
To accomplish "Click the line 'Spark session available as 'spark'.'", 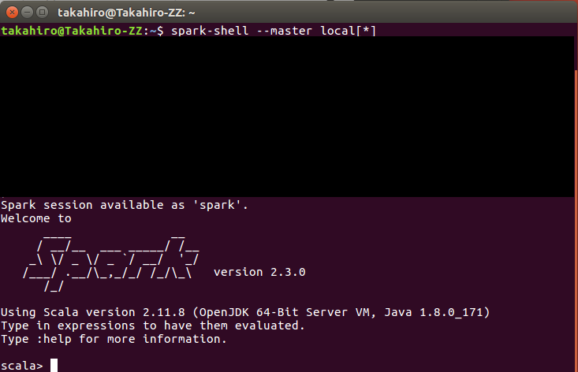I will (125, 205).
